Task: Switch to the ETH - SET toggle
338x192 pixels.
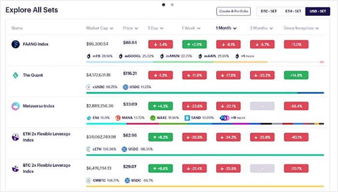Action: pos(293,11)
